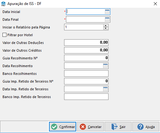Open the Data Inicial calendar picker
Image resolution: width=160 pixels, height=133 pixels.
[x=107, y=11]
